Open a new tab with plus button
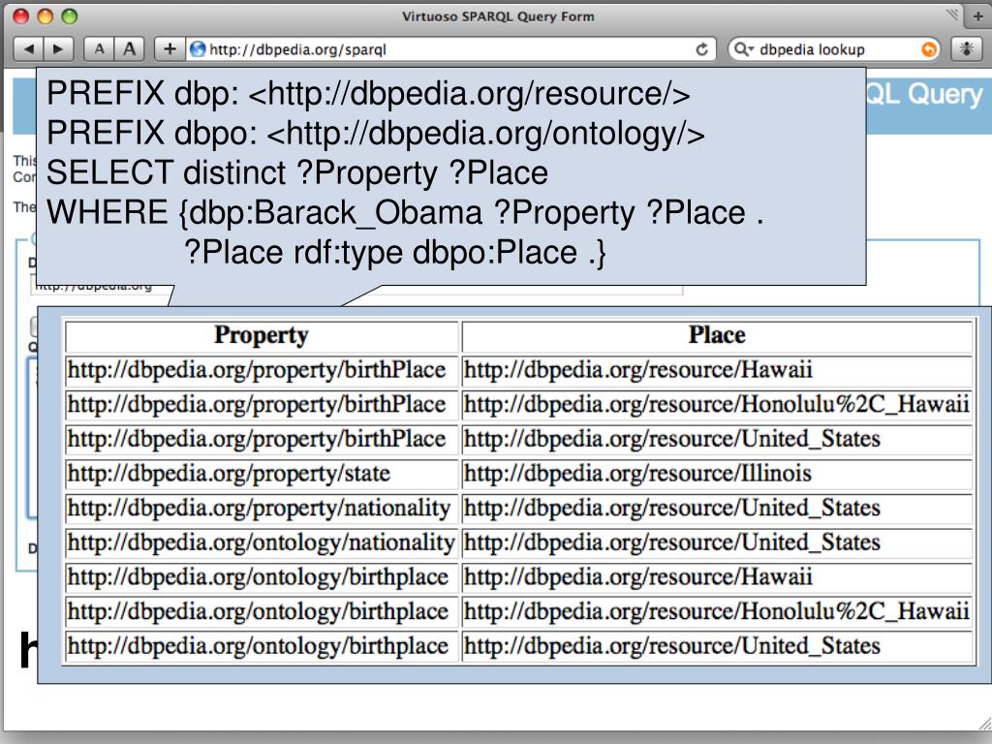This screenshot has height=744, width=992. [978, 17]
